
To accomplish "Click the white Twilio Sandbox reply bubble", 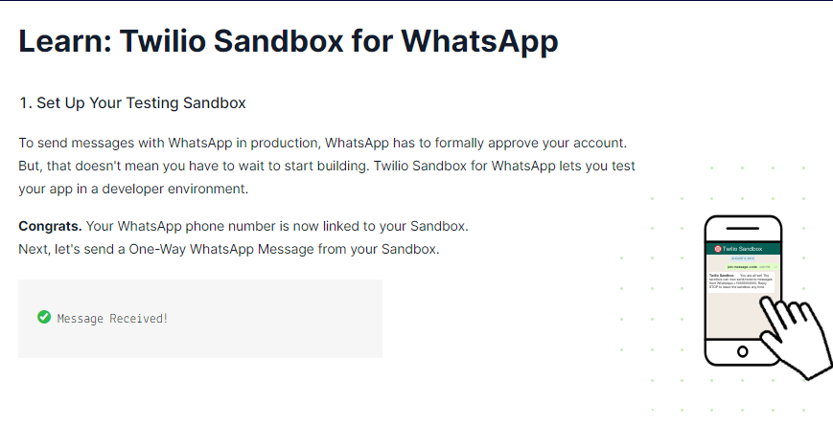I will coord(741,281).
